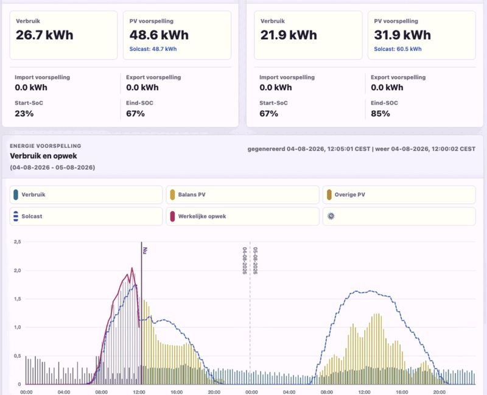Click the vertical '05-08-2026' day label in chart
487x395 pixels.
pos(255,260)
